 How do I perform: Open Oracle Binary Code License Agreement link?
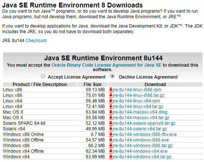point(106,65)
